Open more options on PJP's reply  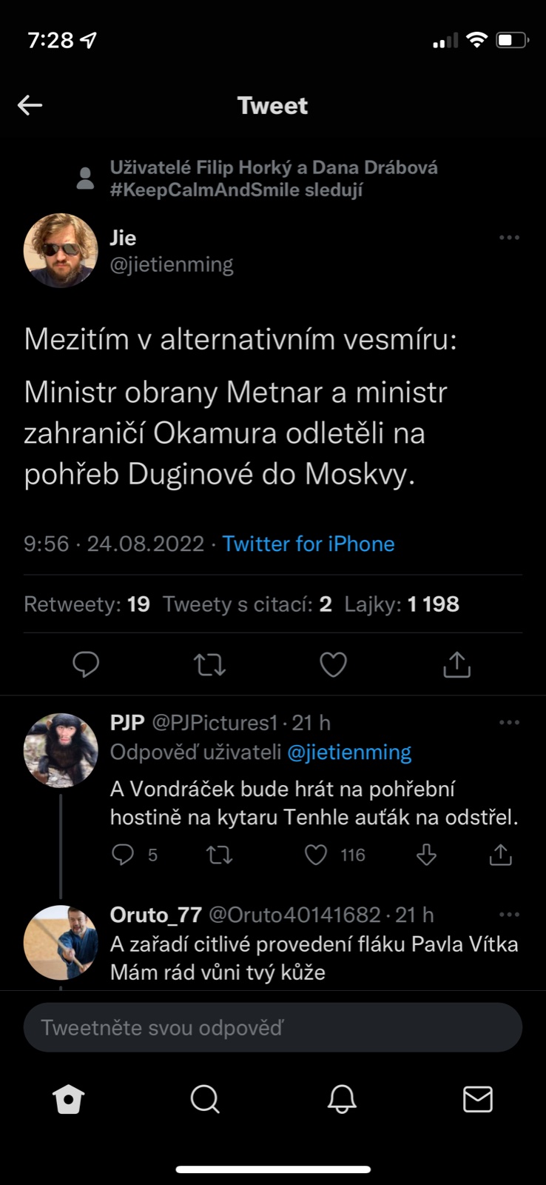509,723
